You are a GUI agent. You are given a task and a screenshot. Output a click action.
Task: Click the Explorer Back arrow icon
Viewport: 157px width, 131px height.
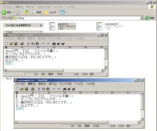pyautogui.click(x=4, y=12)
